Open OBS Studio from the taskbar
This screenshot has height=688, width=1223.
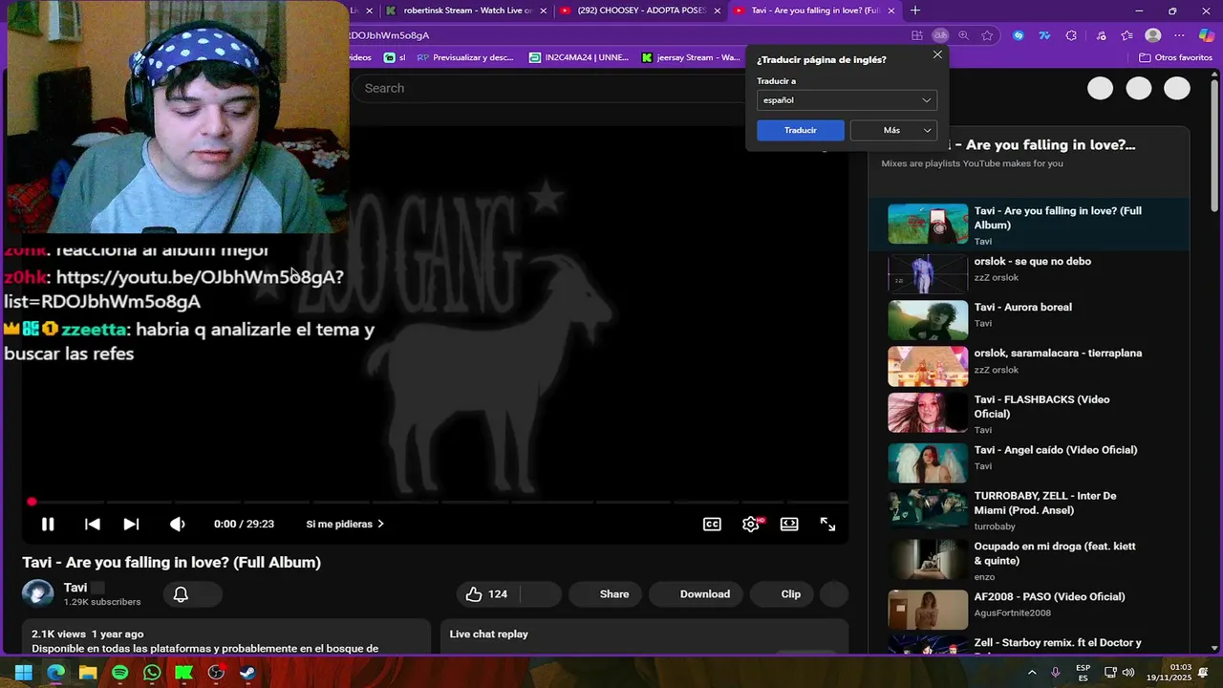[216, 673]
